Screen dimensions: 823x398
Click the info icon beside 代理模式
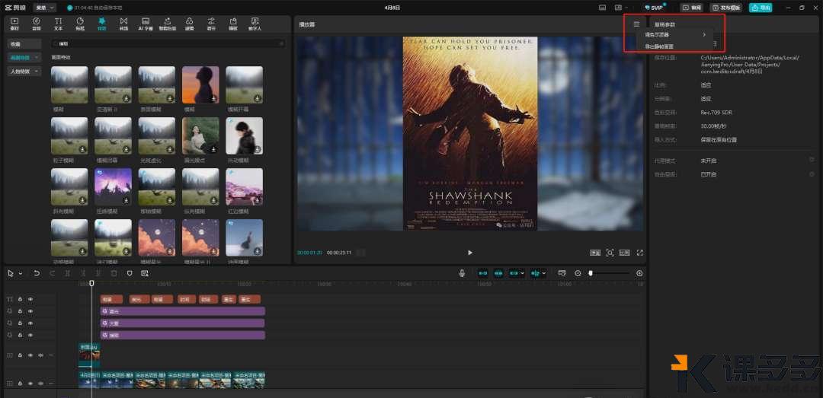(812, 160)
